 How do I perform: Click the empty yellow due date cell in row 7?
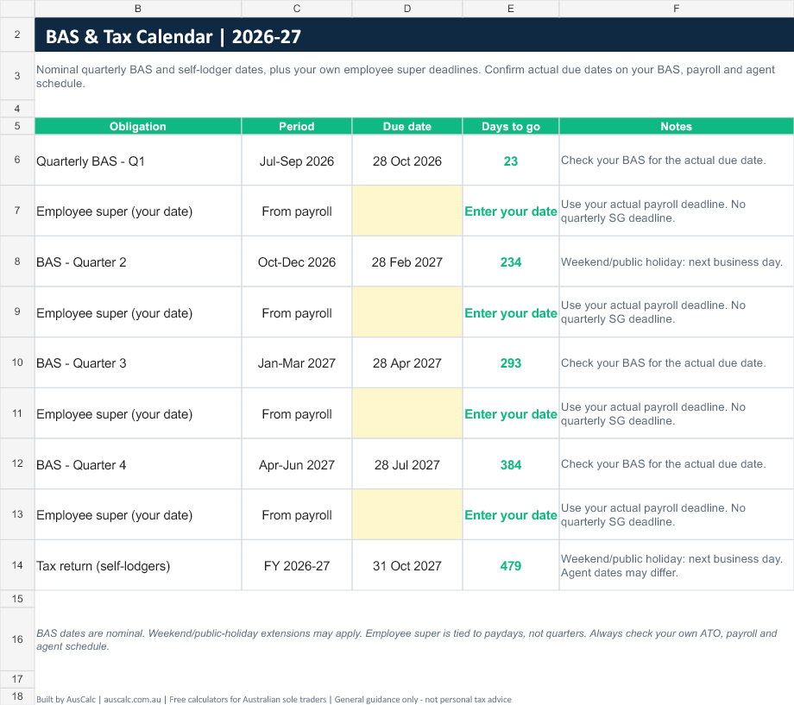(x=407, y=211)
